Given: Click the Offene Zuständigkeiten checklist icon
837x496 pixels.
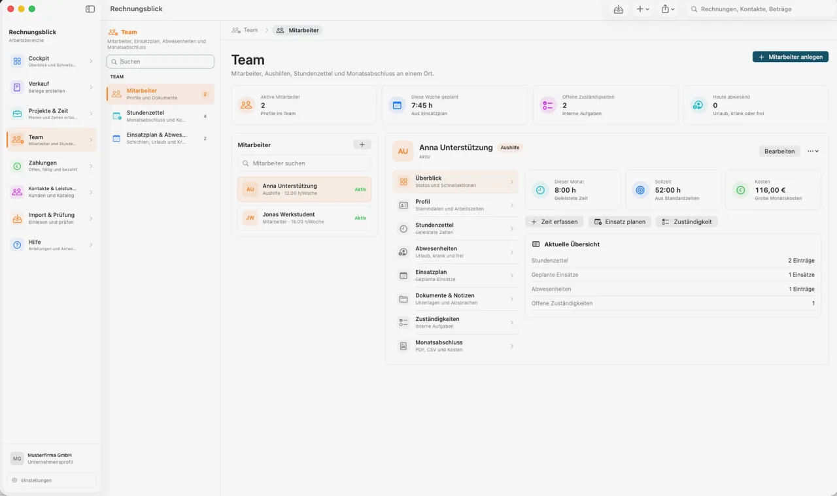Looking at the screenshot, I should pyautogui.click(x=548, y=105).
